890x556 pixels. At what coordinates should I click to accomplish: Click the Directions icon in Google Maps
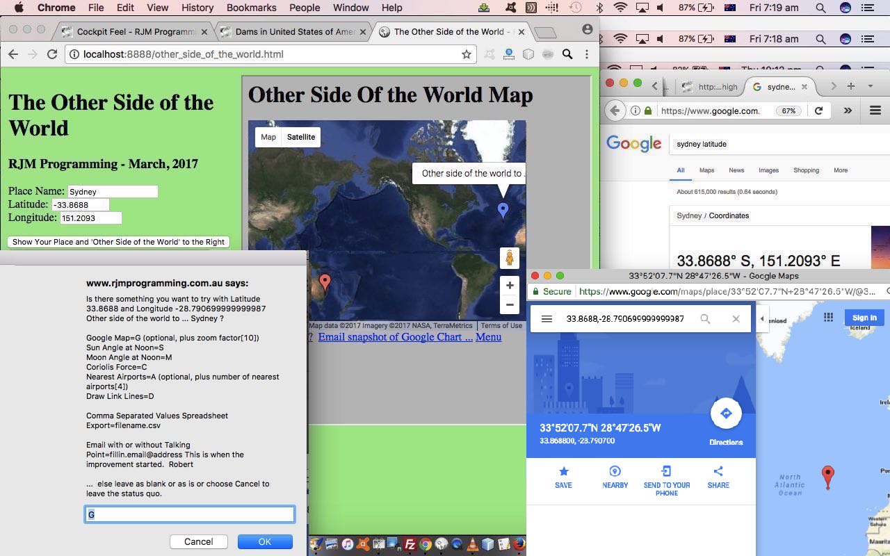click(725, 414)
